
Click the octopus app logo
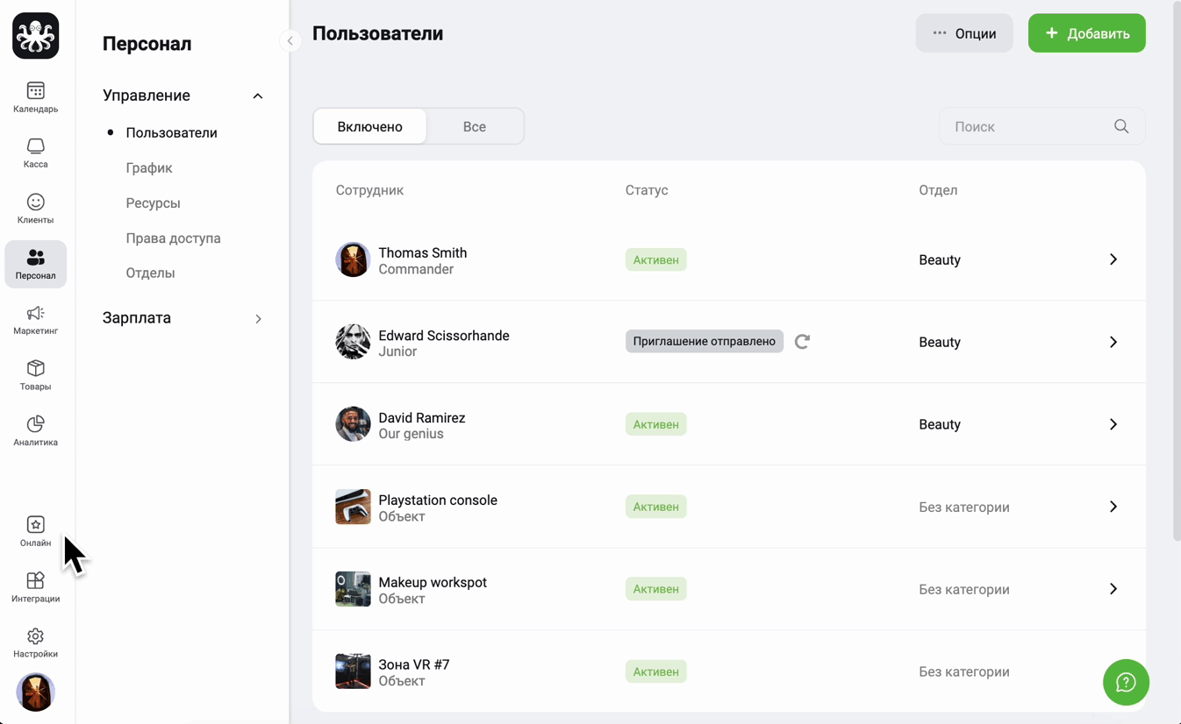36,36
